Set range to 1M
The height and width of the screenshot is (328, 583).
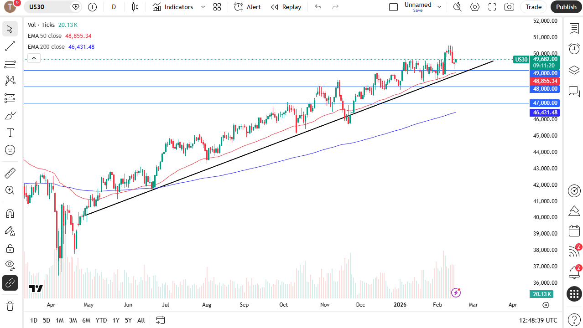coord(60,320)
